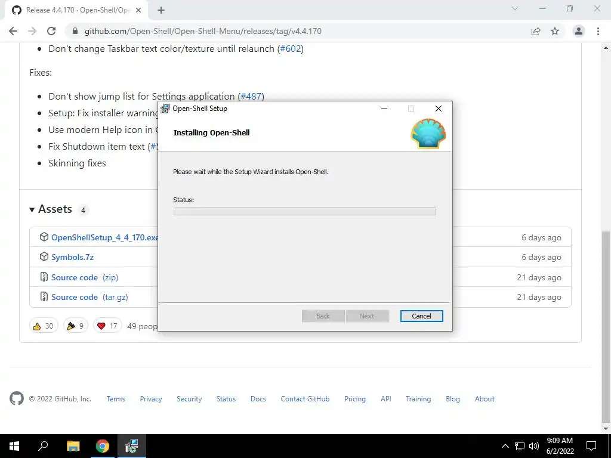
Task: Show hidden system tray icons
Action: coord(505,446)
